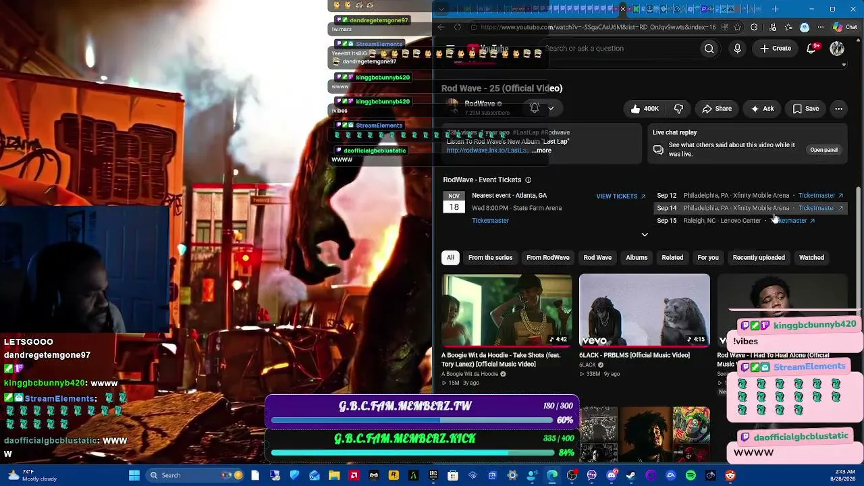Open the browser tab search dropdown
864x486 pixels.
[x=441, y=9]
